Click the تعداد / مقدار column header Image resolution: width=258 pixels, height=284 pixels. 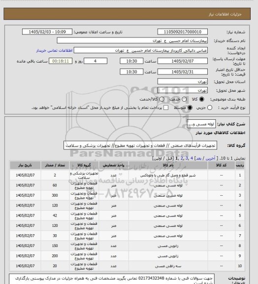55,165
